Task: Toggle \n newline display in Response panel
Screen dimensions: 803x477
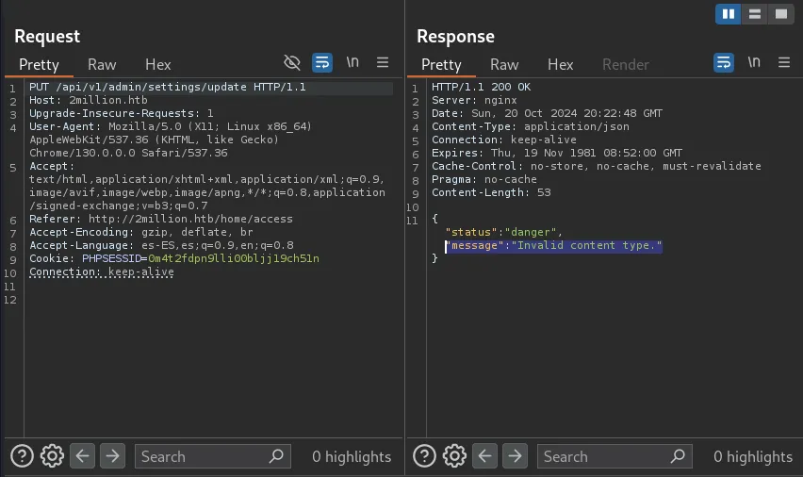Action: click(x=754, y=63)
